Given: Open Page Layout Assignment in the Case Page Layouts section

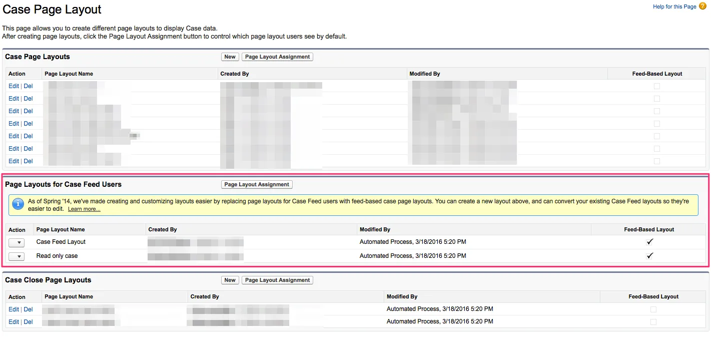Looking at the screenshot, I should point(278,57).
